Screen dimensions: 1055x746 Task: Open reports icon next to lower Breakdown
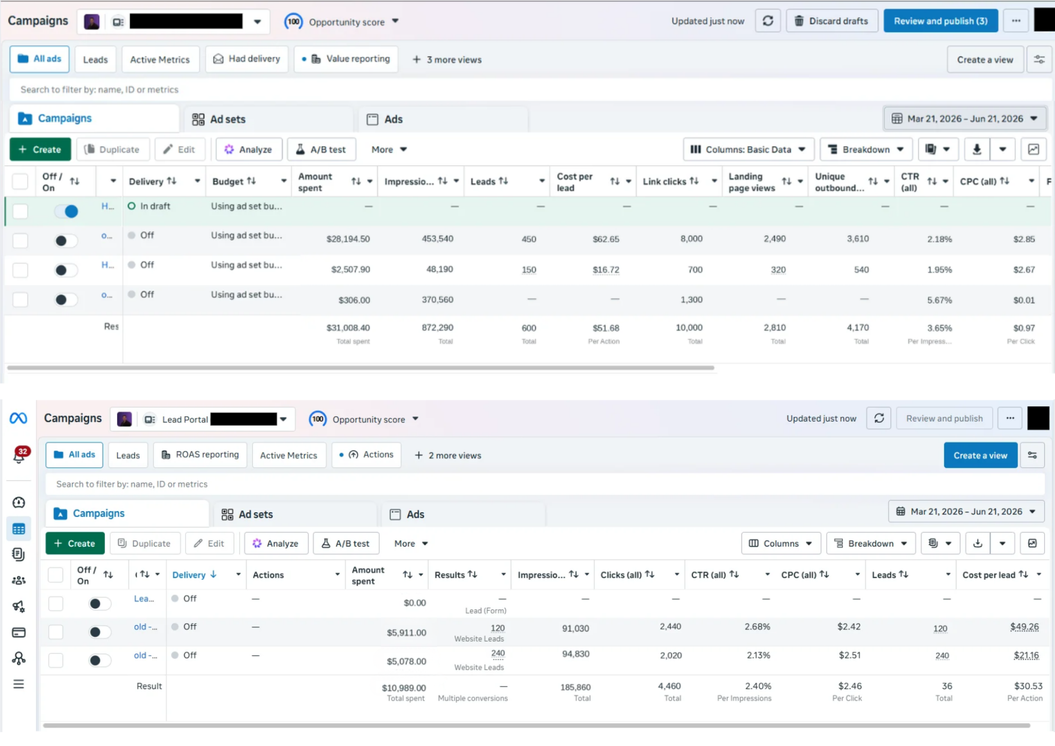point(941,543)
